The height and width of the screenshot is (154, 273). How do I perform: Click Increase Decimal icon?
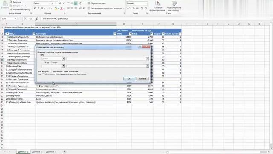[x=142, y=8]
